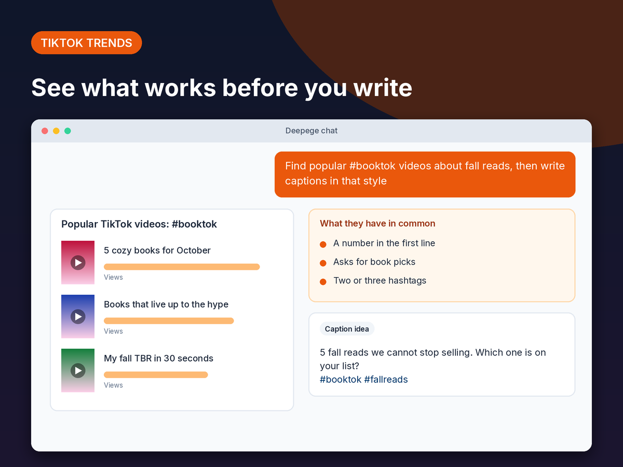This screenshot has width=623, height=467.
Task: Click the 'See what works before you write' headline
Action: tap(222, 88)
